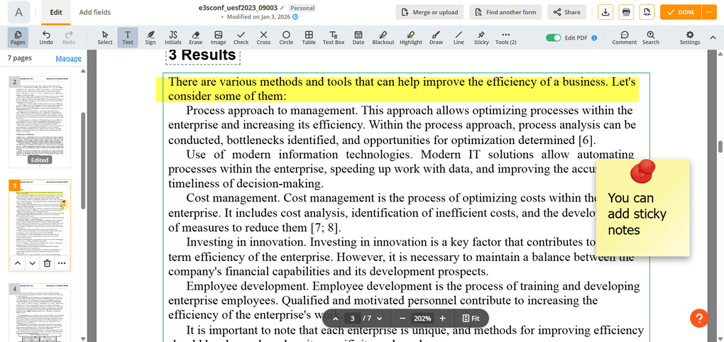Click the account avatar A
Image resolution: width=724 pixels, height=342 pixels.
tap(19, 13)
